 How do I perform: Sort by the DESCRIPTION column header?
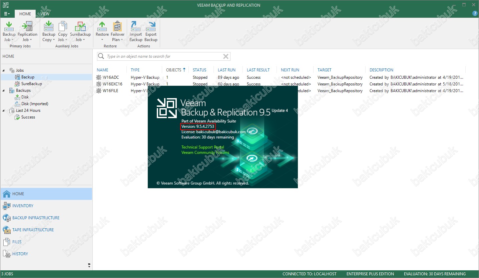tap(381, 70)
